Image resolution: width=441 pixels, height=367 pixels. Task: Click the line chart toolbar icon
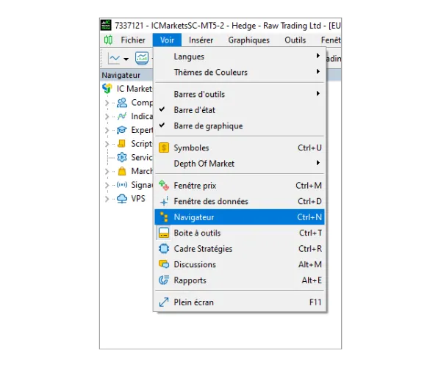click(x=114, y=59)
